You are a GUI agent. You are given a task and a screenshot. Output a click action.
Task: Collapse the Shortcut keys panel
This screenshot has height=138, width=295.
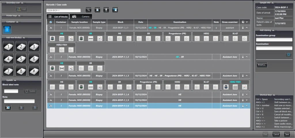tap(274, 95)
